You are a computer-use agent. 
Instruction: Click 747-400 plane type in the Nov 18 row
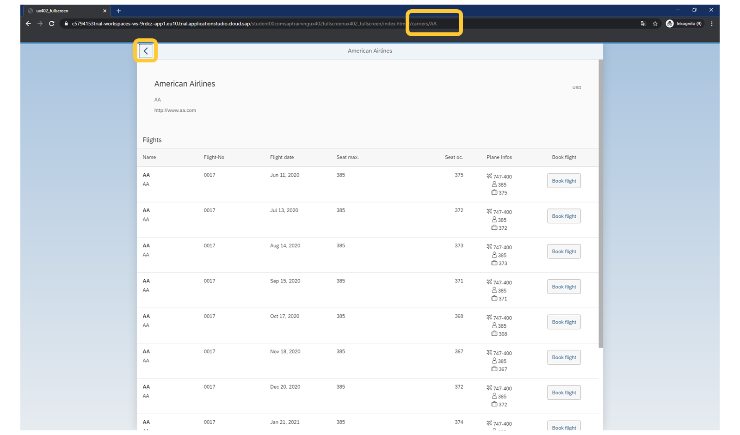click(x=502, y=353)
